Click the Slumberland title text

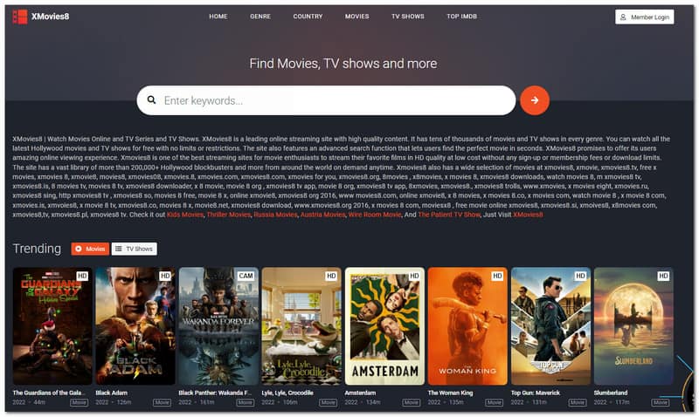pos(611,393)
